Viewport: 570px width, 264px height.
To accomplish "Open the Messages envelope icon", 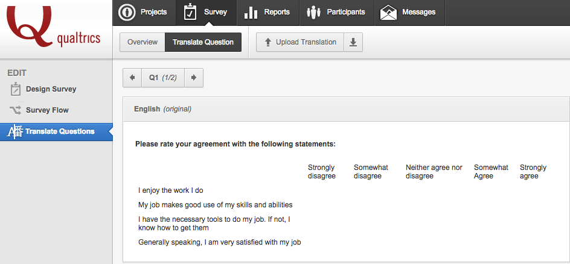I will [388, 12].
